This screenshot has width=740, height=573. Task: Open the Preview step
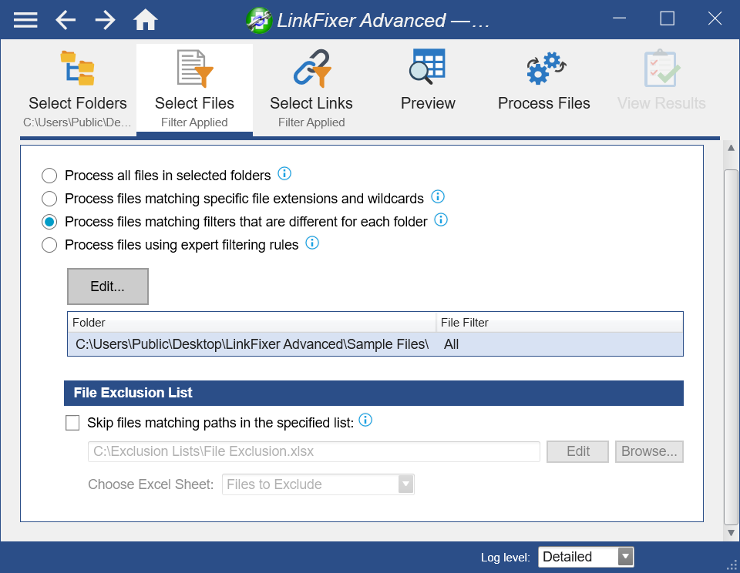[x=428, y=80]
